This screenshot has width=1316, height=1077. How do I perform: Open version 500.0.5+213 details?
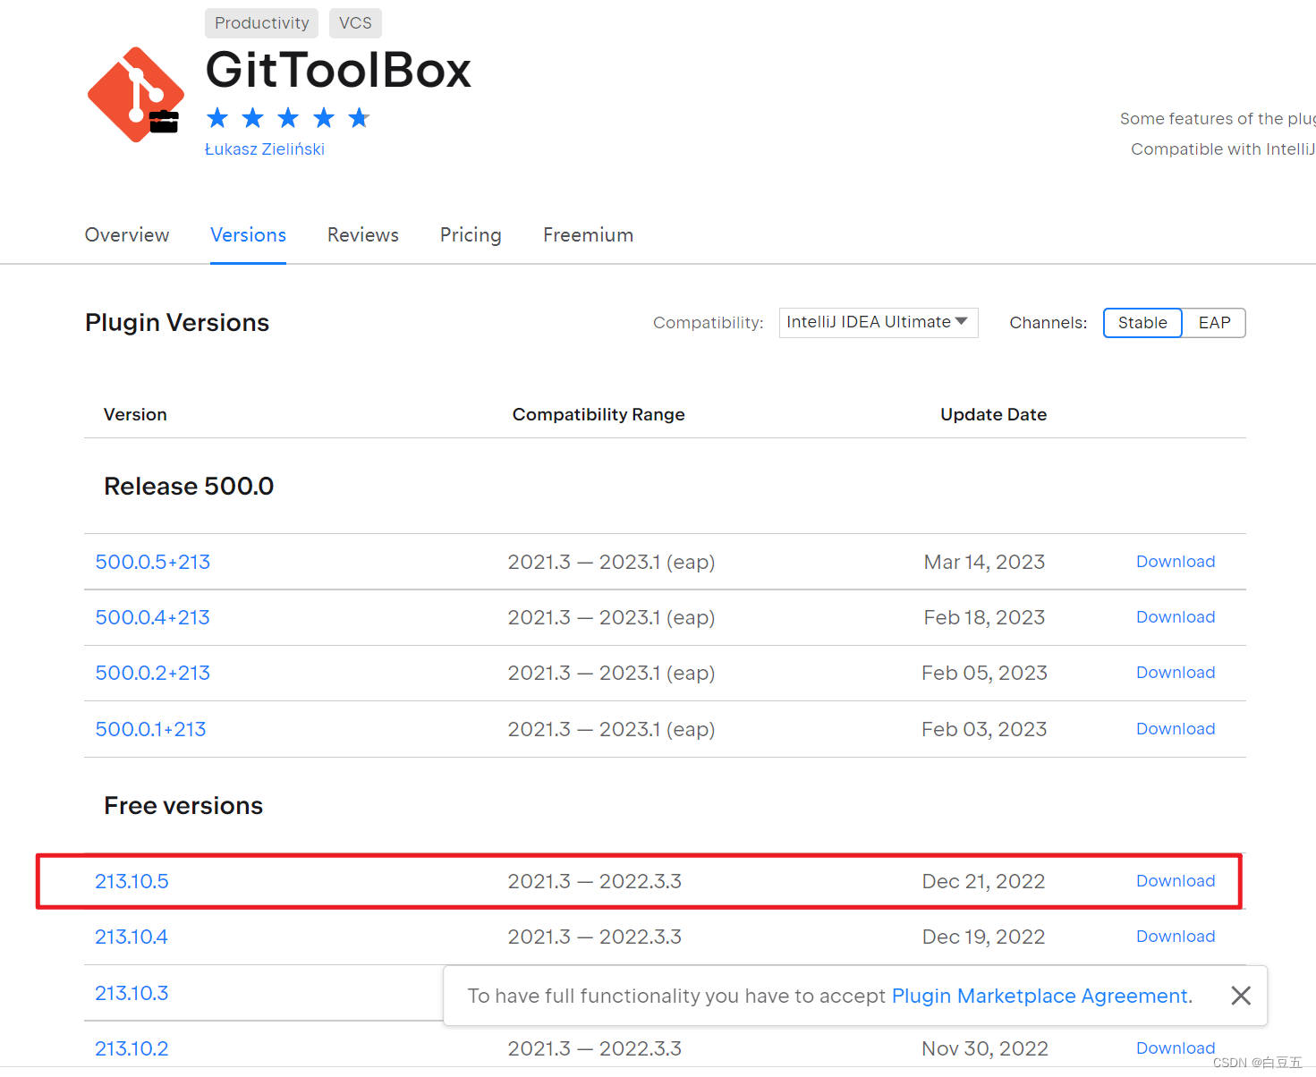click(153, 562)
